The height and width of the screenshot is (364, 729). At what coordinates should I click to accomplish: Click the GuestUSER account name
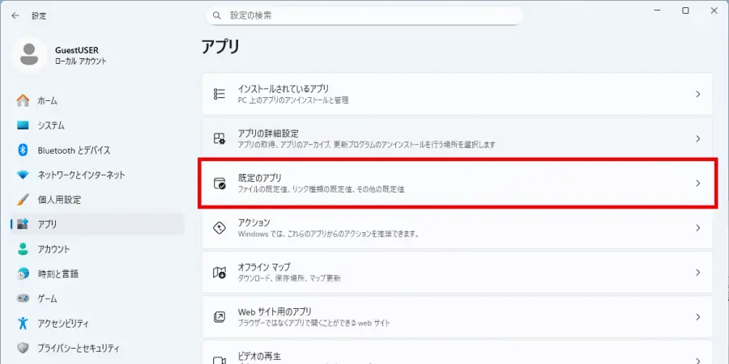pyautogui.click(x=77, y=50)
